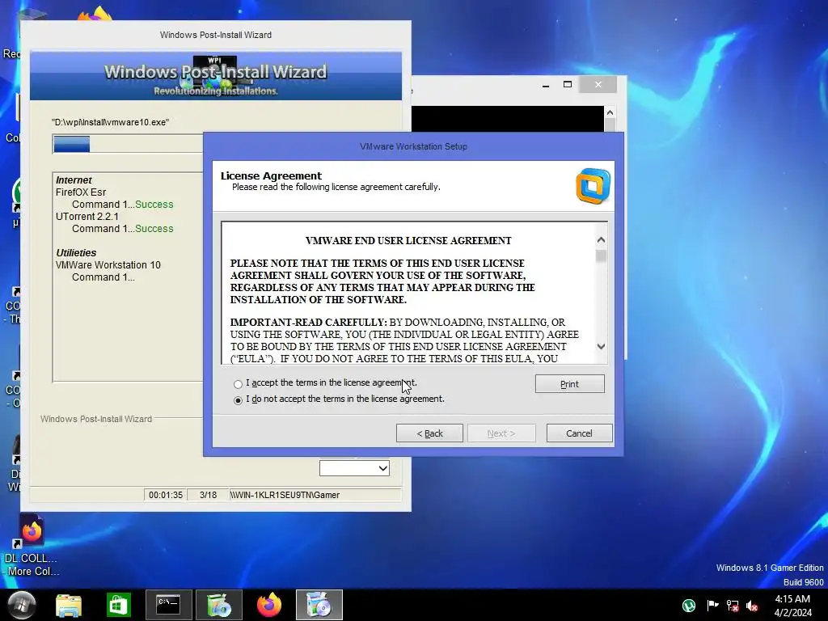The height and width of the screenshot is (621, 828).
Task: Click the 'VMware Workstation Setup' title bar
Action: coord(413,146)
